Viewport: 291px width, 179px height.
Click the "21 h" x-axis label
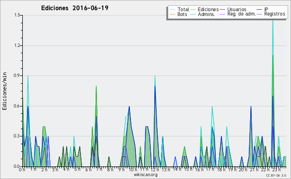tap(254, 169)
